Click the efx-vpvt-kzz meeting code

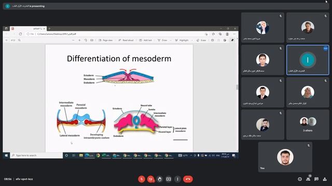(24, 179)
